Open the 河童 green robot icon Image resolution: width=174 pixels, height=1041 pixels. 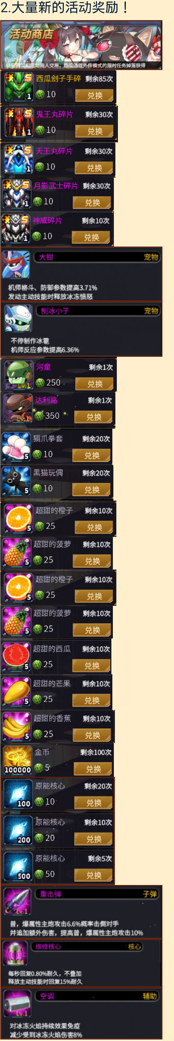(18, 375)
